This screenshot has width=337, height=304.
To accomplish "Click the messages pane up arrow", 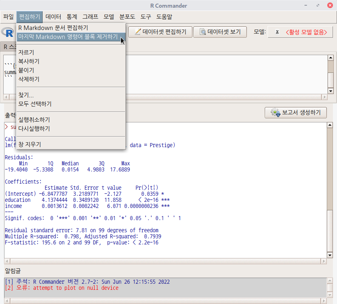I will click(330, 280).
